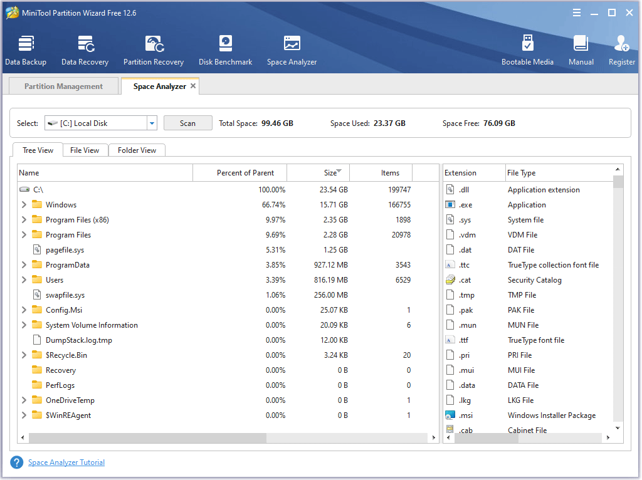Click scroll-down arrow in extension list
Screen dimensions: 642x480
618,428
